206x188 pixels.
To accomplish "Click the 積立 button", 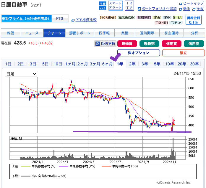I will pos(184,53).
